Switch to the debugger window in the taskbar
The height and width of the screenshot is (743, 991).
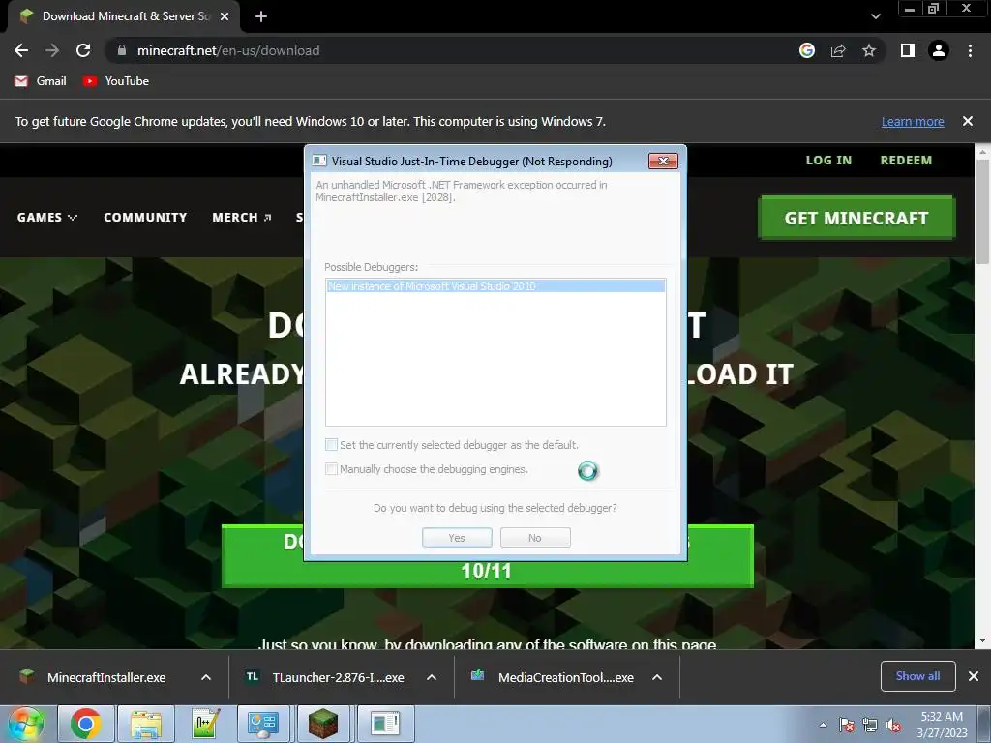click(386, 724)
